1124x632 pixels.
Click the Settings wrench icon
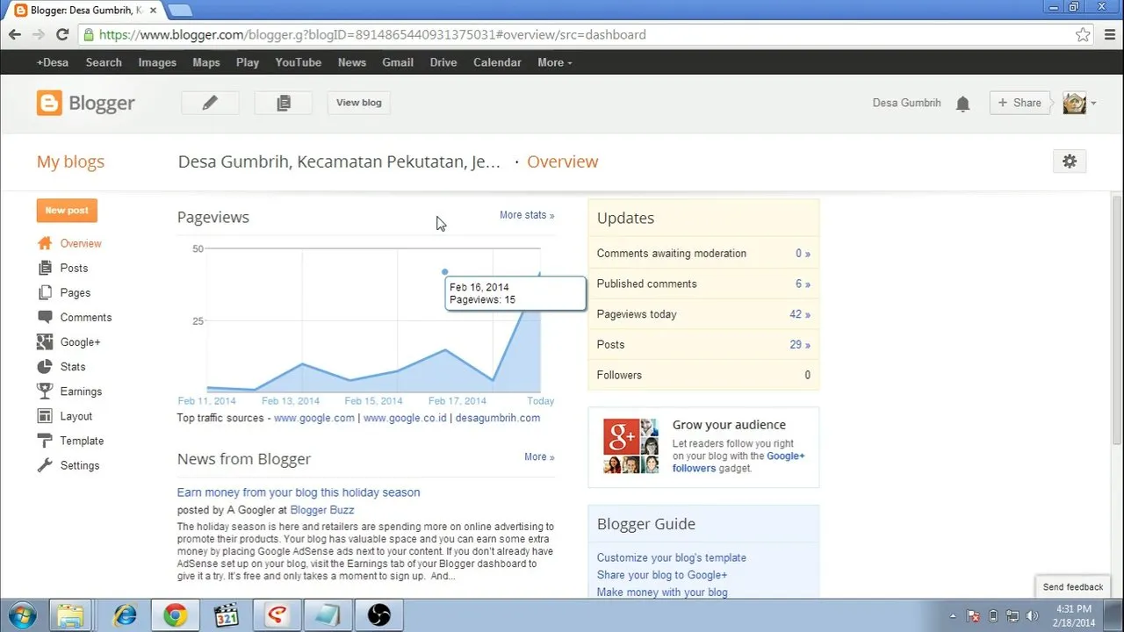coord(45,465)
